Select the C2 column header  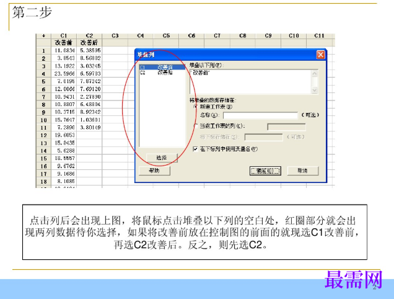point(89,36)
